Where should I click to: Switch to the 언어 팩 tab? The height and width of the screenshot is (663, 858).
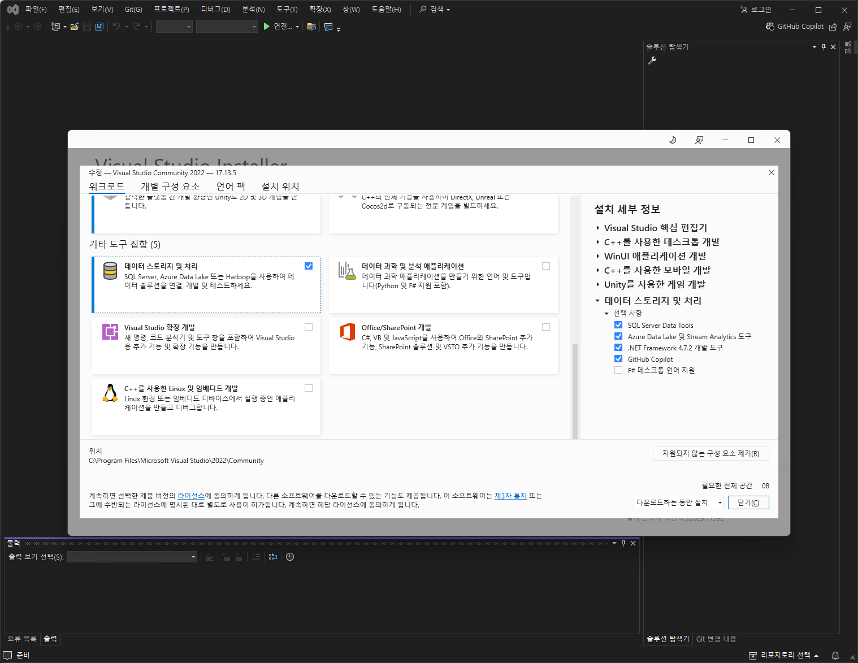(x=231, y=187)
